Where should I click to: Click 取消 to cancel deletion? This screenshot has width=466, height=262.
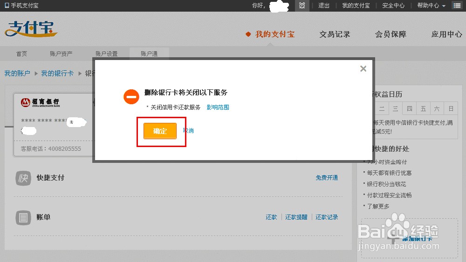point(188,131)
